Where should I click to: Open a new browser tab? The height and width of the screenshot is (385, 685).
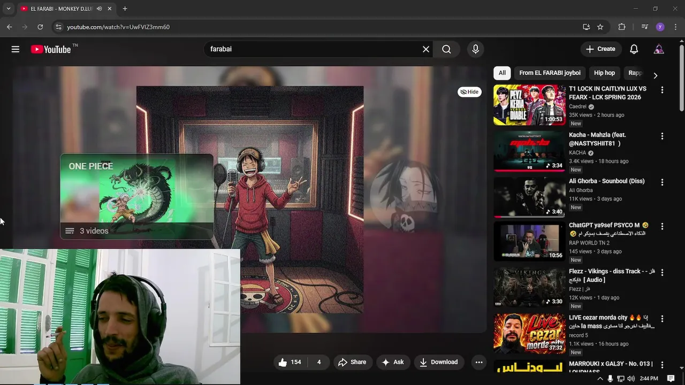pos(125,9)
